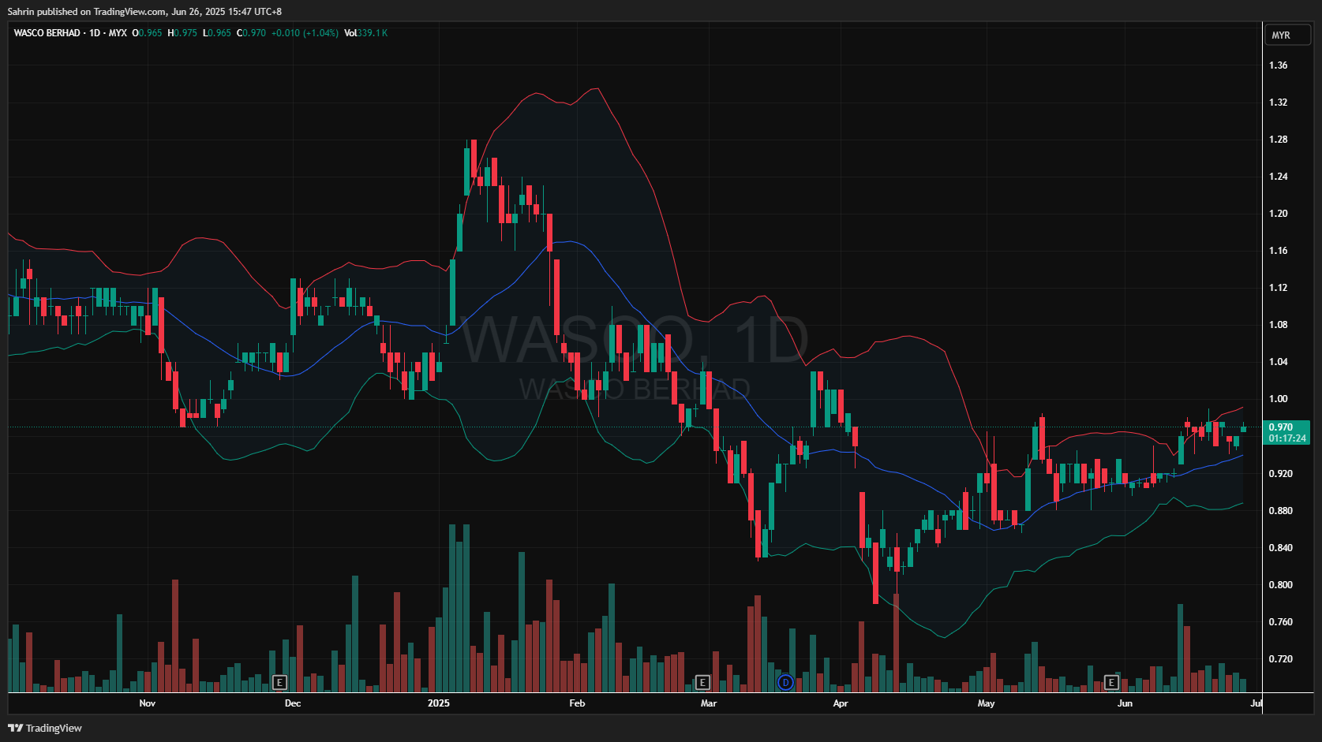Click the 1.04 price axis label
This screenshot has width=1322, height=742.
(x=1278, y=362)
